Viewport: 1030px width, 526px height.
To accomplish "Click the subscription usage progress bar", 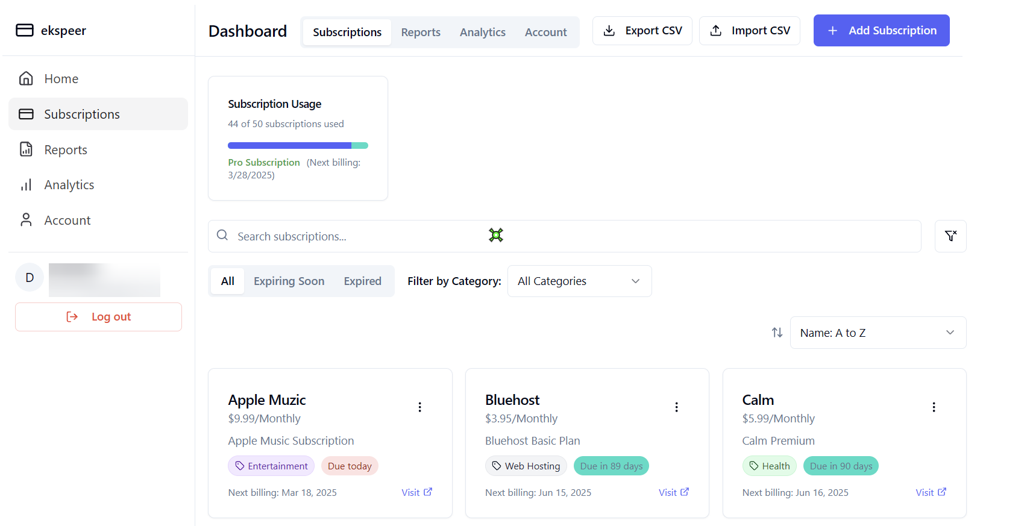I will click(298, 145).
